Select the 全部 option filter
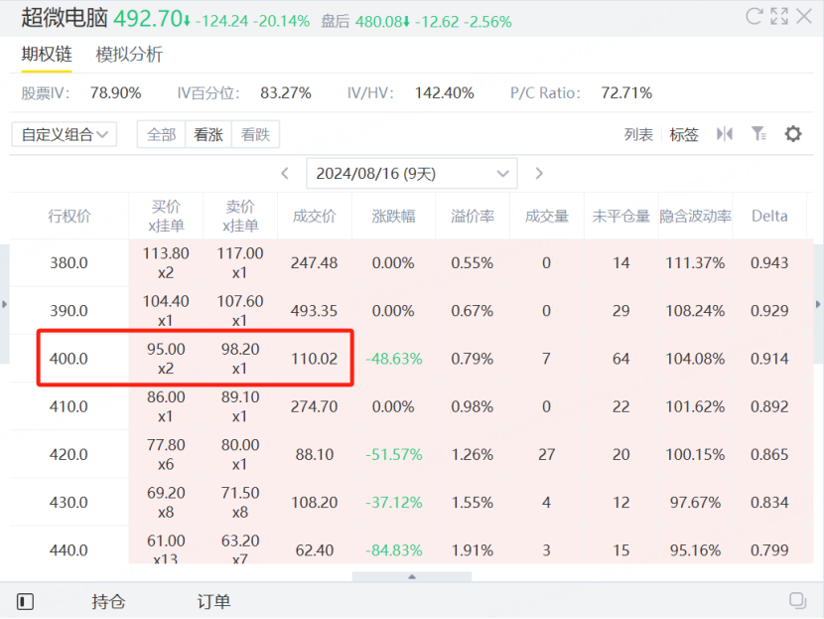The image size is (824, 619). [x=161, y=135]
